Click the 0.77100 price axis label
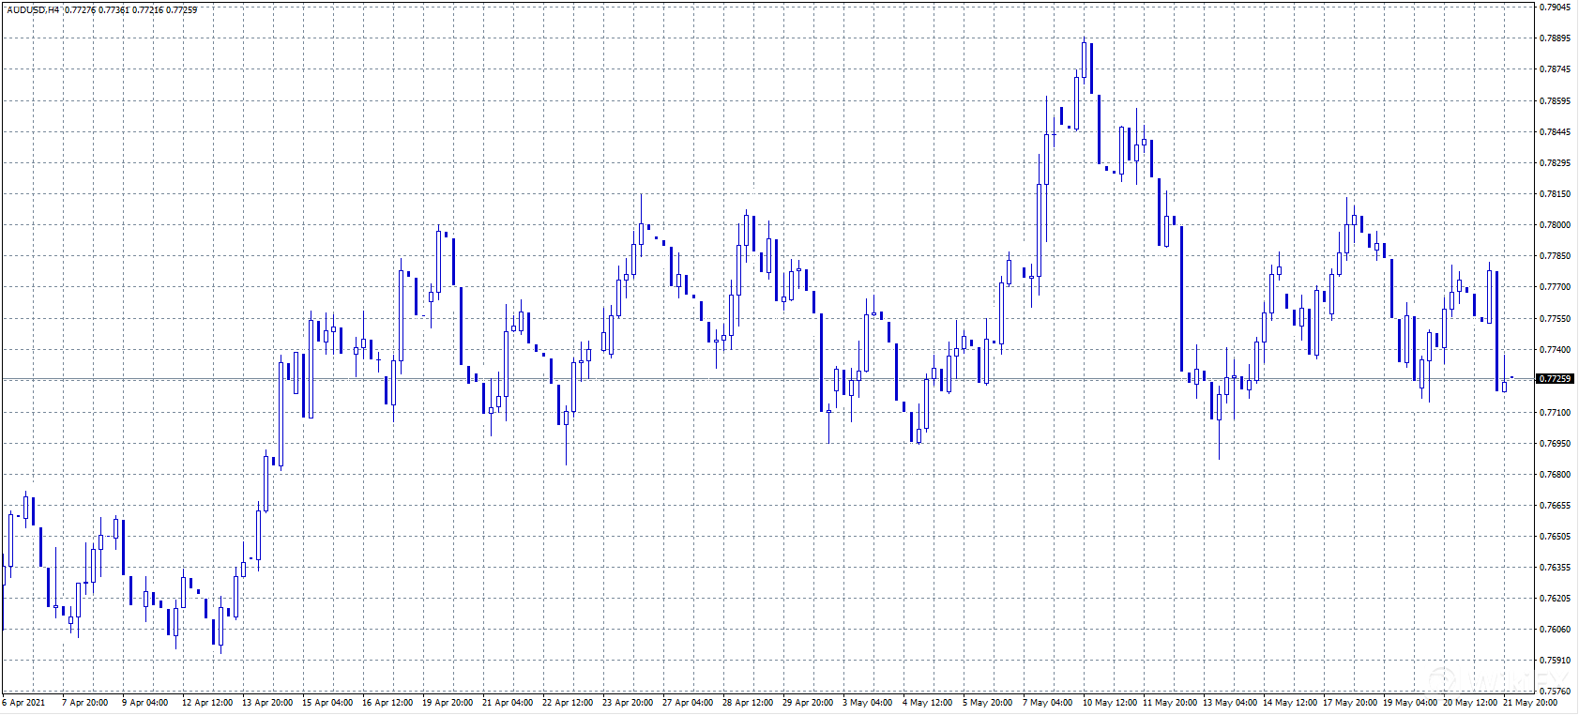Viewport: 1579px width, 715px height. 1555,413
